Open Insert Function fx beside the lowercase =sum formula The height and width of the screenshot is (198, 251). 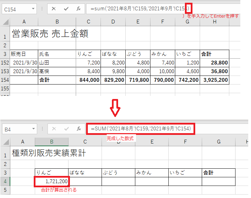click(x=79, y=9)
